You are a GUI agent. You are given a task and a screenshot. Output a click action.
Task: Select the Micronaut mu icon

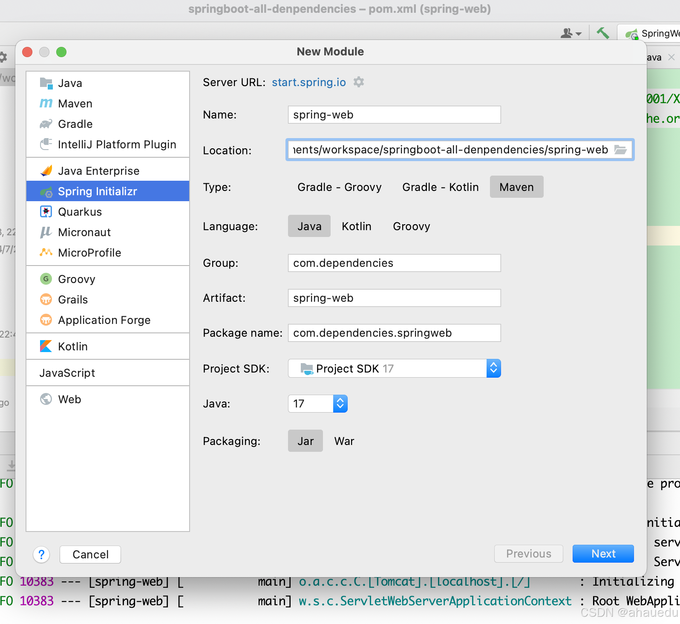[46, 232]
